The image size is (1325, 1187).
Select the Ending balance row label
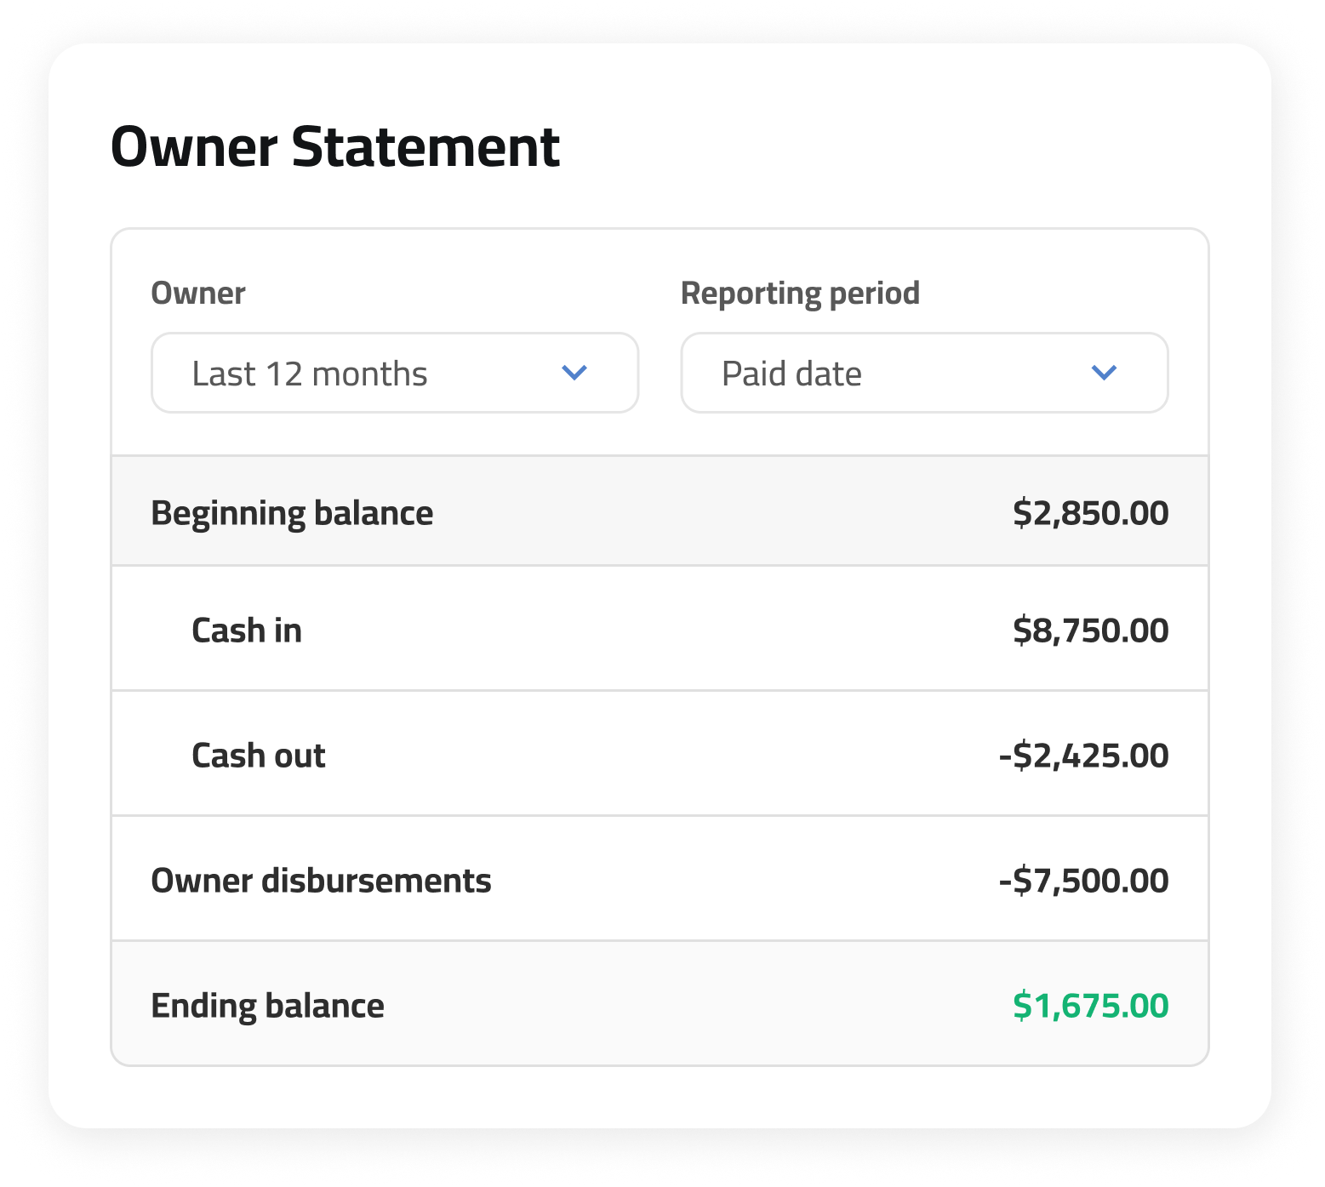pos(268,1006)
